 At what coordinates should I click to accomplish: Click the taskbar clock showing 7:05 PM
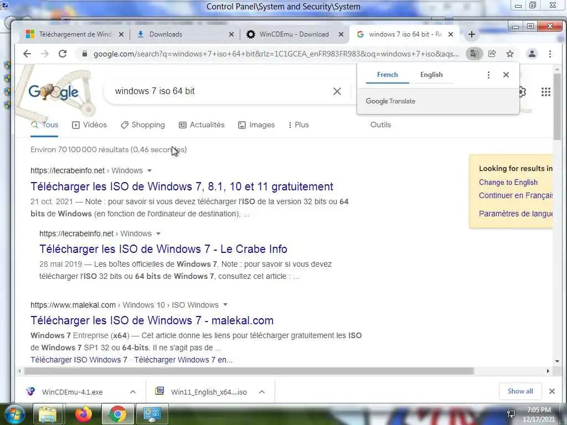(x=538, y=414)
